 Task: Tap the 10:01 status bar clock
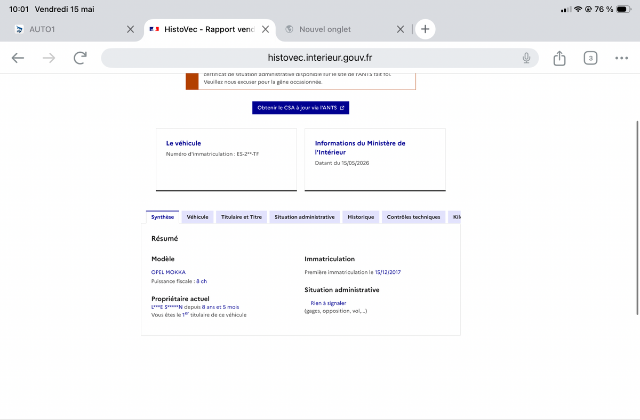pyautogui.click(x=19, y=9)
